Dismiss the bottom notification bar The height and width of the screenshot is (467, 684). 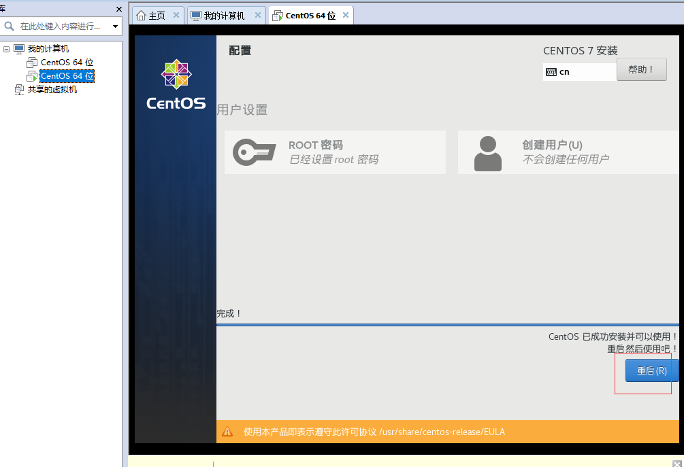point(677,464)
